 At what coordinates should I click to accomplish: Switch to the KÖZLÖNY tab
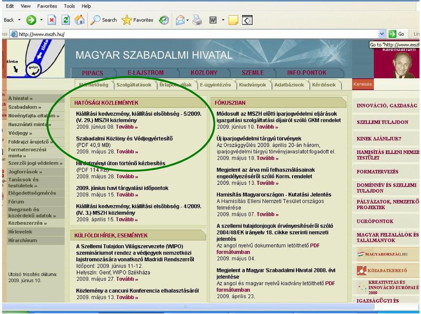pos(204,72)
